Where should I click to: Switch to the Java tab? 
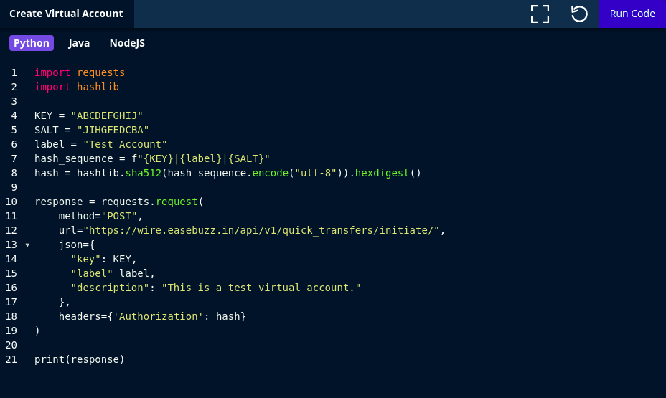click(79, 43)
